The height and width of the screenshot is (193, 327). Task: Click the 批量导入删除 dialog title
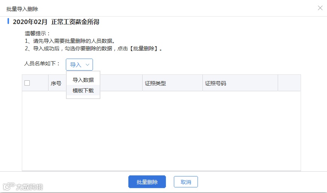(x=22, y=9)
